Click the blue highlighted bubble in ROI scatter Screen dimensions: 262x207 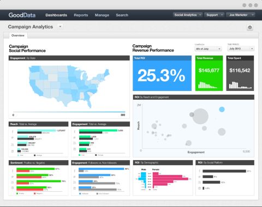click(x=222, y=109)
